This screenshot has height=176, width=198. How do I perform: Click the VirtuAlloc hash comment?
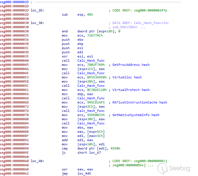point(127,77)
